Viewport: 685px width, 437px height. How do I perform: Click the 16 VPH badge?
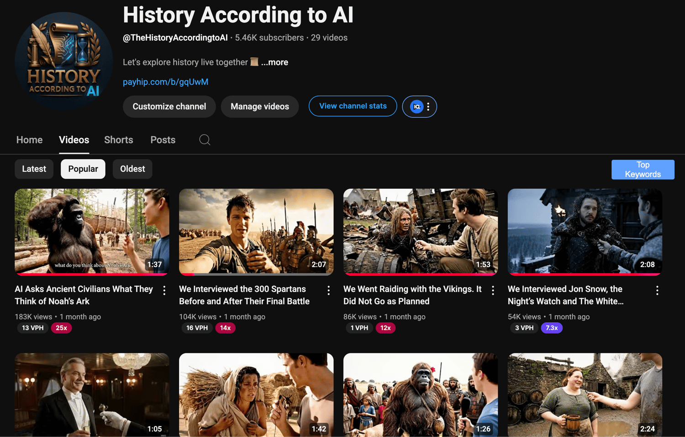pos(197,328)
